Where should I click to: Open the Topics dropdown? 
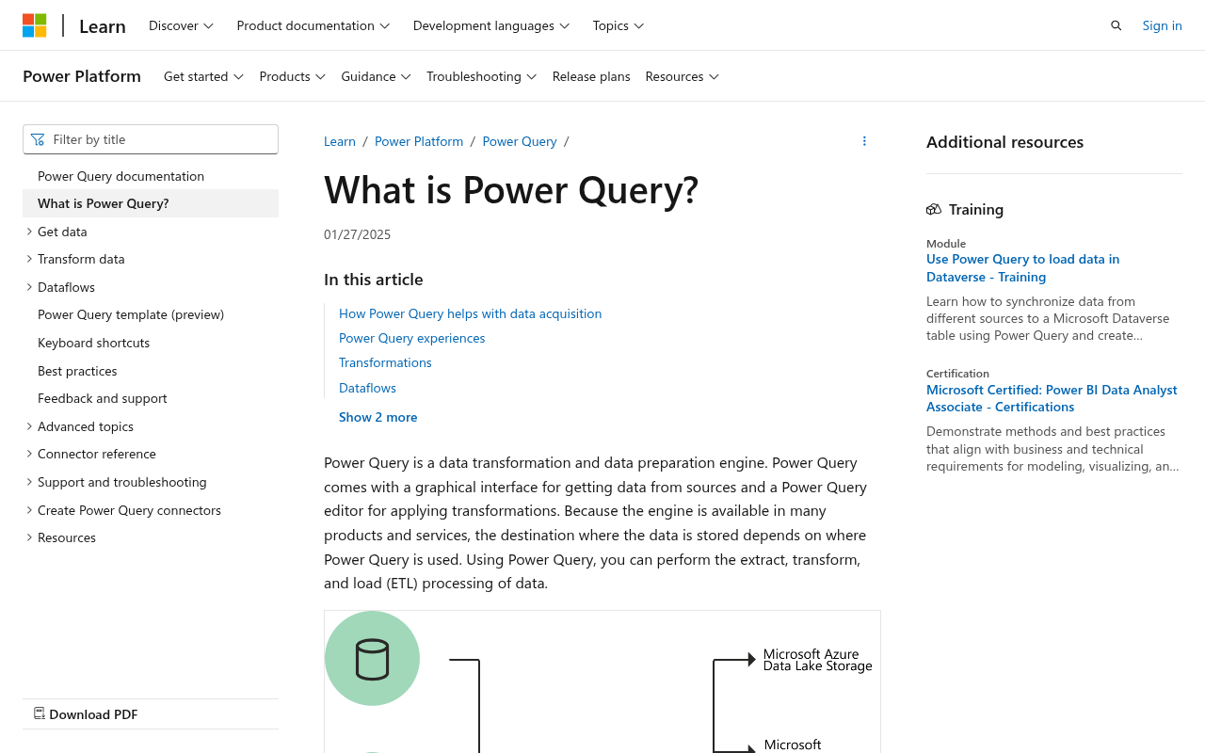tap(617, 25)
